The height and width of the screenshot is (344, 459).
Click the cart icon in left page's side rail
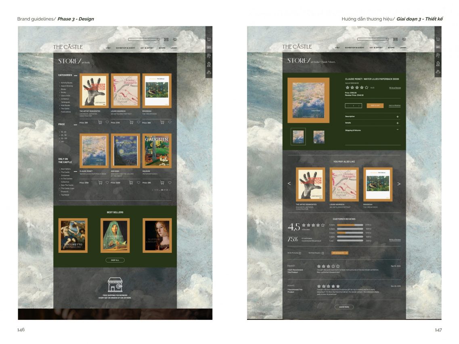[209, 39]
